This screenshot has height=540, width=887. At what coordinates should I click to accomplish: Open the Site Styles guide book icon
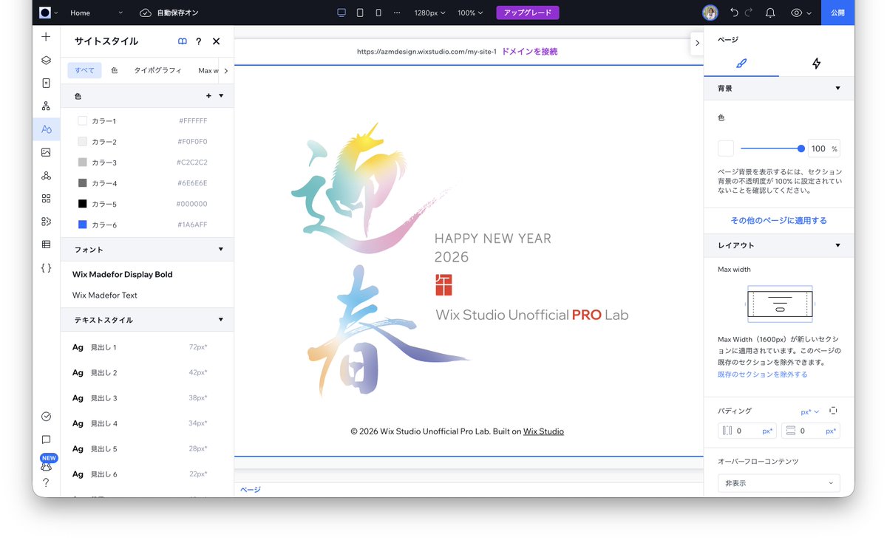tap(183, 41)
